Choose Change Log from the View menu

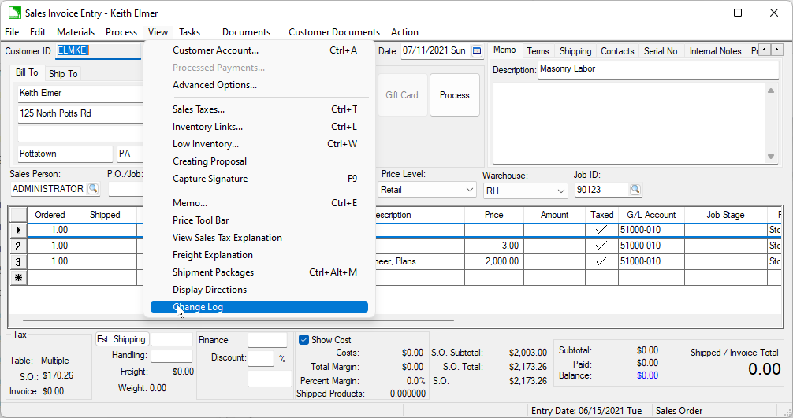click(198, 307)
